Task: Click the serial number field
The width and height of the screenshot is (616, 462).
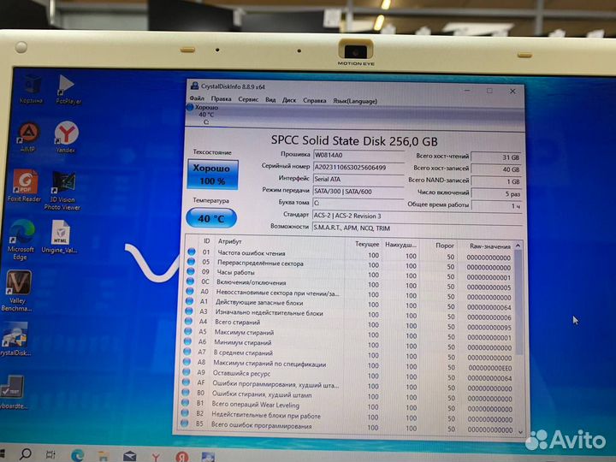Action: 358,168
